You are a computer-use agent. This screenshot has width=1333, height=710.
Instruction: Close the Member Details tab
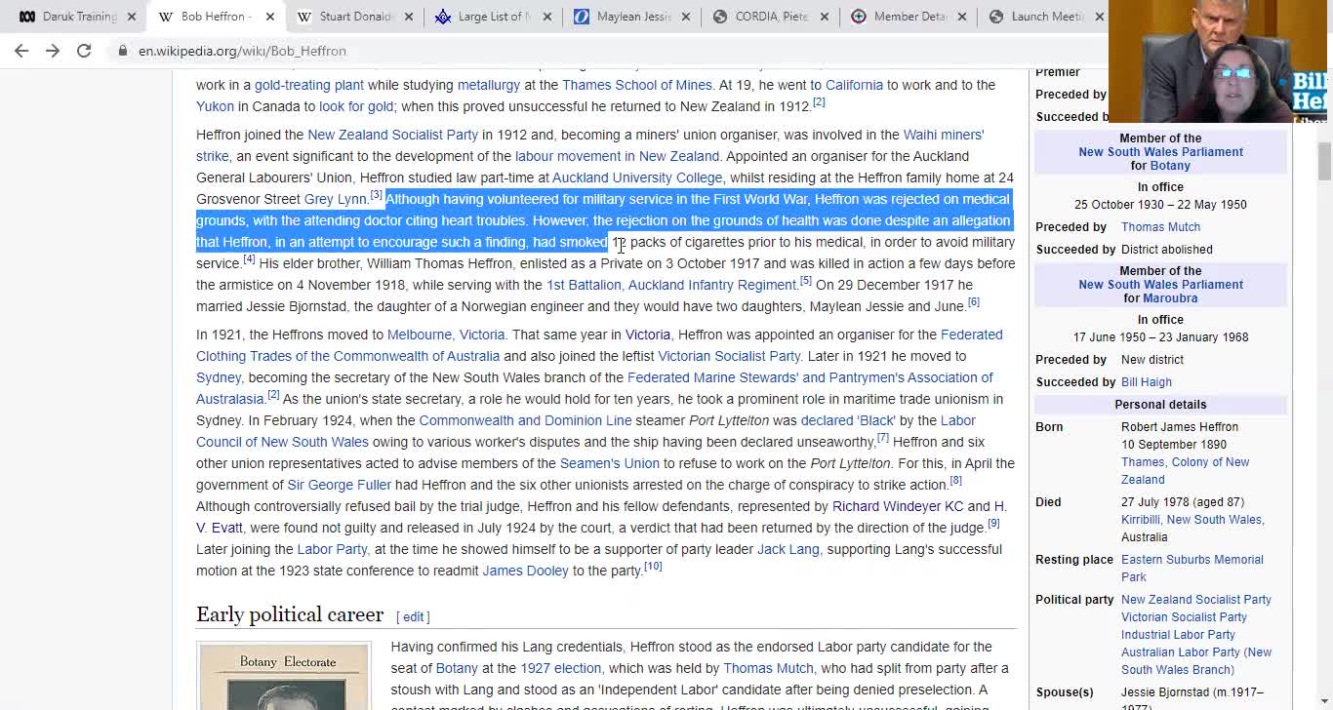pyautogui.click(x=963, y=17)
